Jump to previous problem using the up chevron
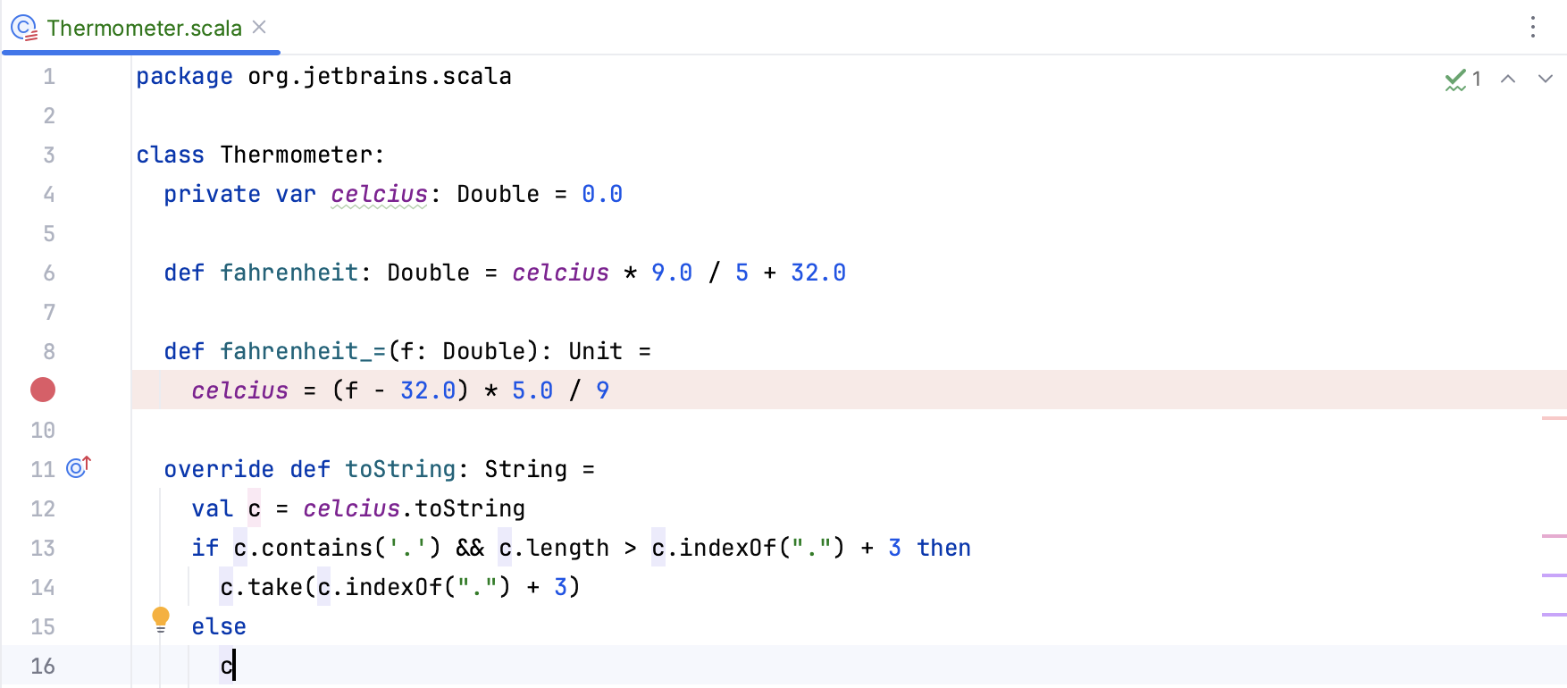This screenshot has height=688, width=1567. coord(1509,80)
